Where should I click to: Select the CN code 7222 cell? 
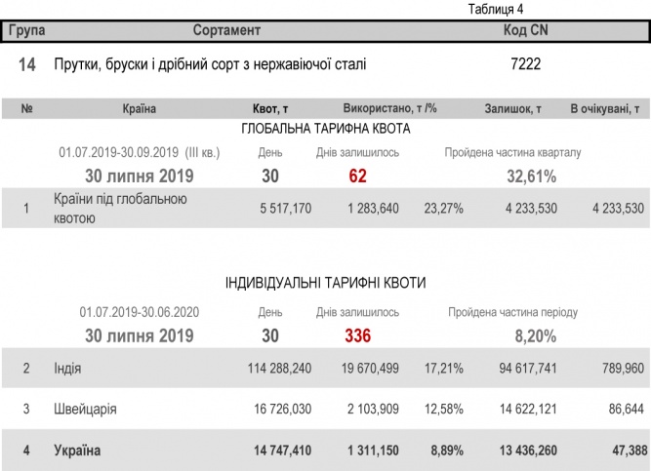(525, 65)
